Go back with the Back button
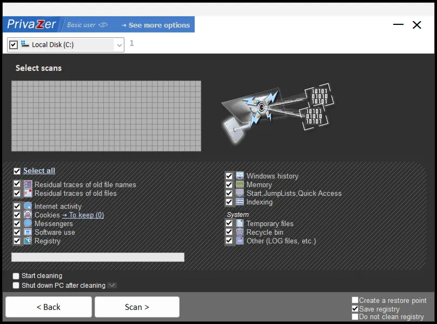This screenshot has height=324, width=437. [x=49, y=307]
